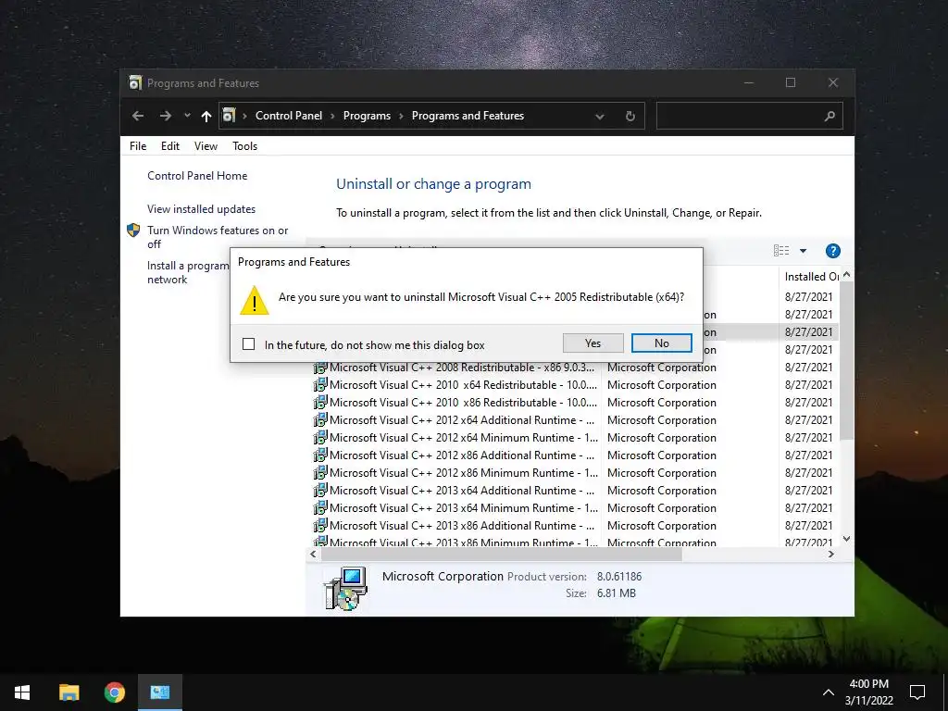Select Visual C++ 2010 x64 Redistributable row
Viewport: 948px width, 711px height.
click(x=575, y=384)
